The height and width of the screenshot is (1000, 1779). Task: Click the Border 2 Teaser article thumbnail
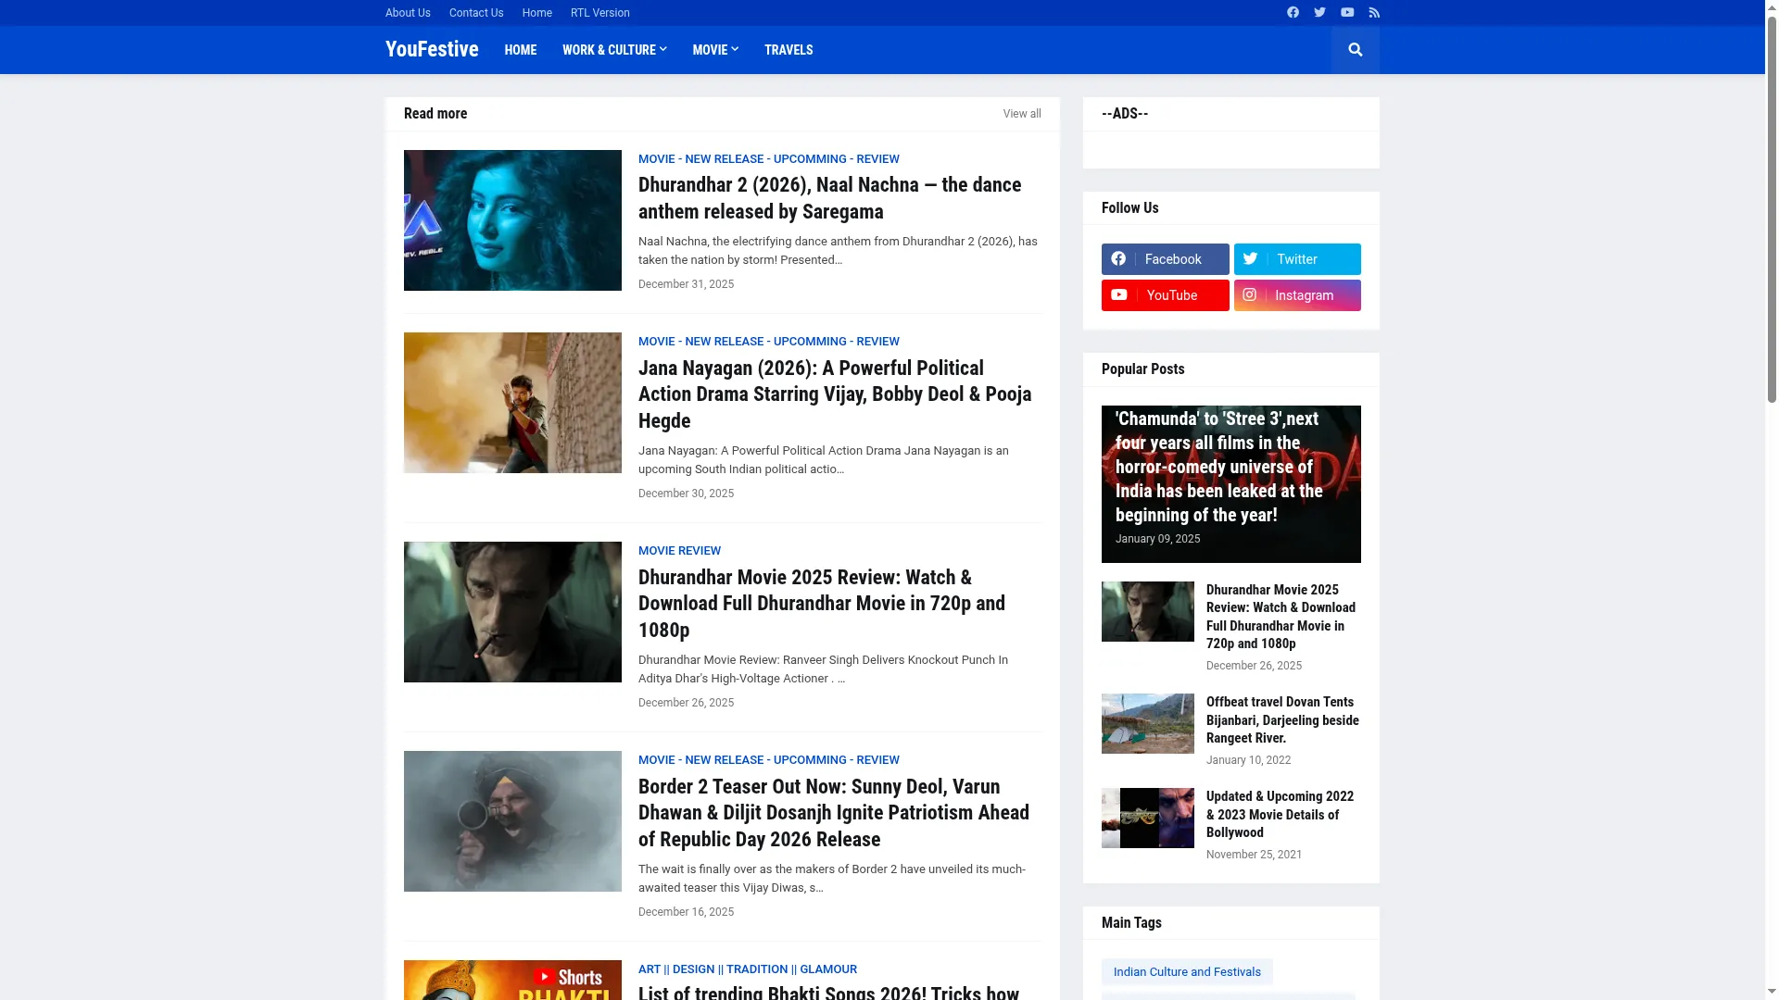click(512, 821)
